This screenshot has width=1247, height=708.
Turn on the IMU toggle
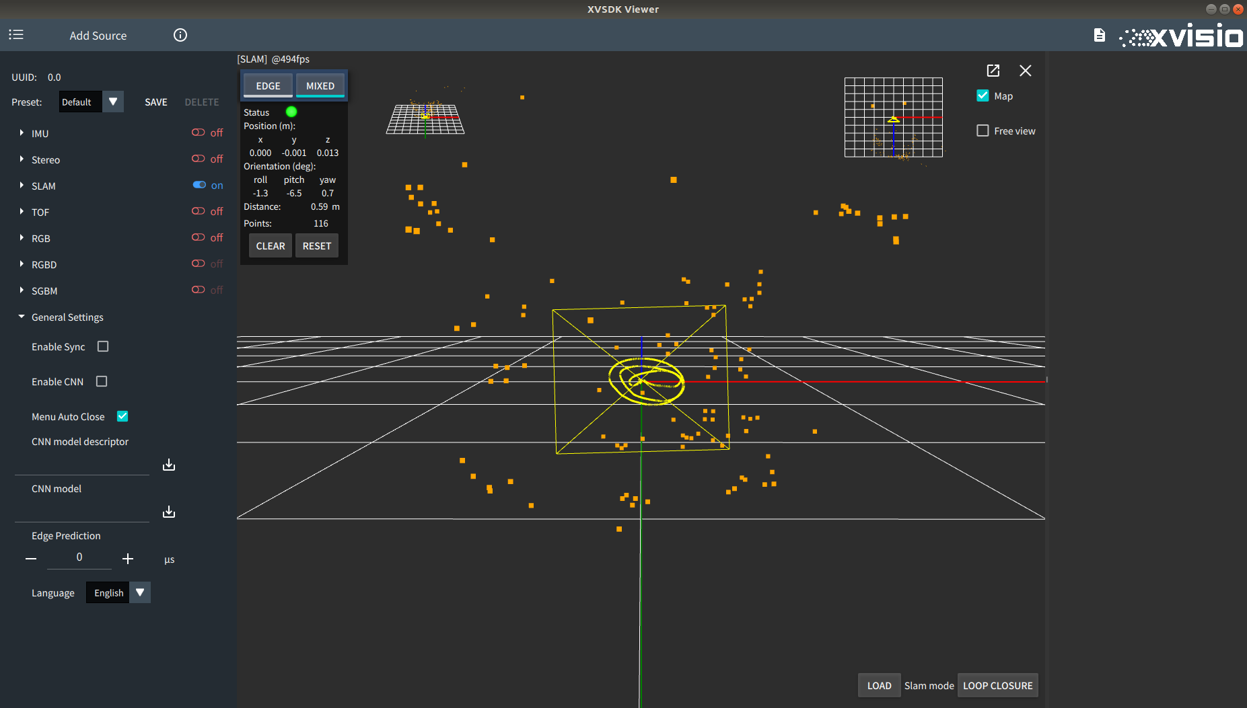point(199,132)
